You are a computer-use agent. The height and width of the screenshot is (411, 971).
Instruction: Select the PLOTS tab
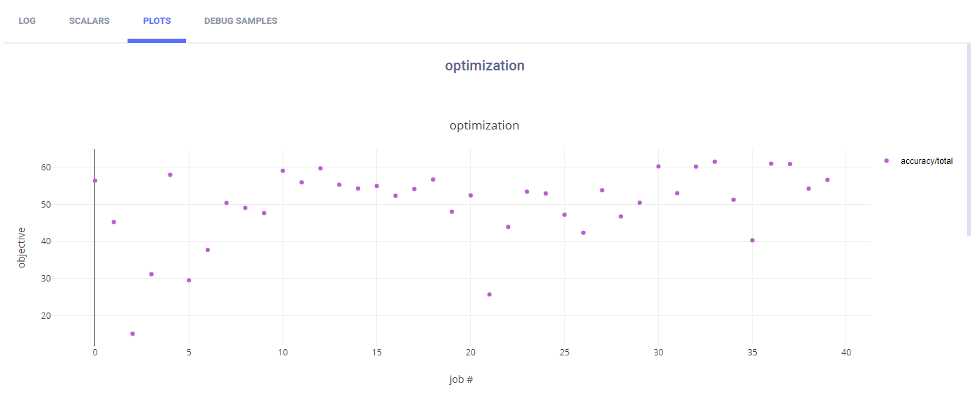pos(156,21)
